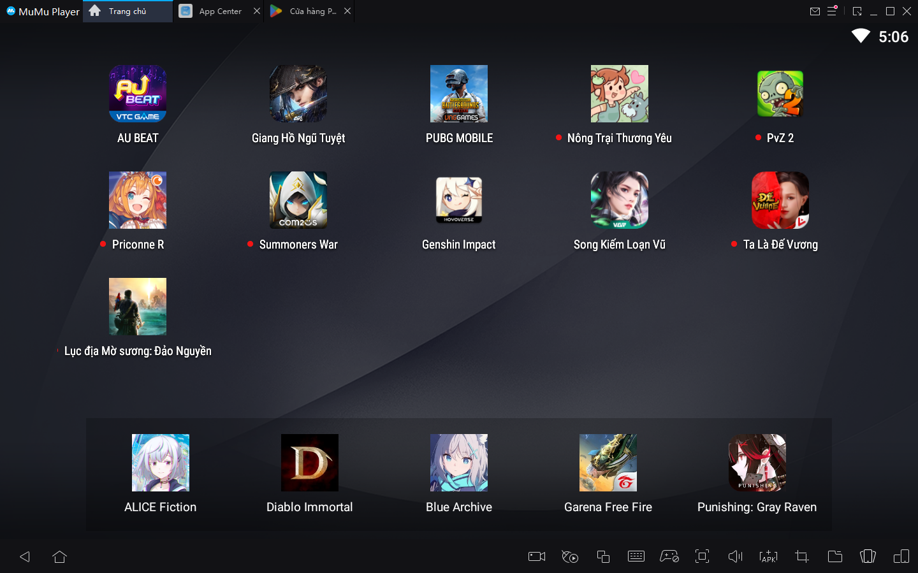This screenshot has width=918, height=573.
Task: Switch to the Trang chủ tab
Action: pos(127,11)
